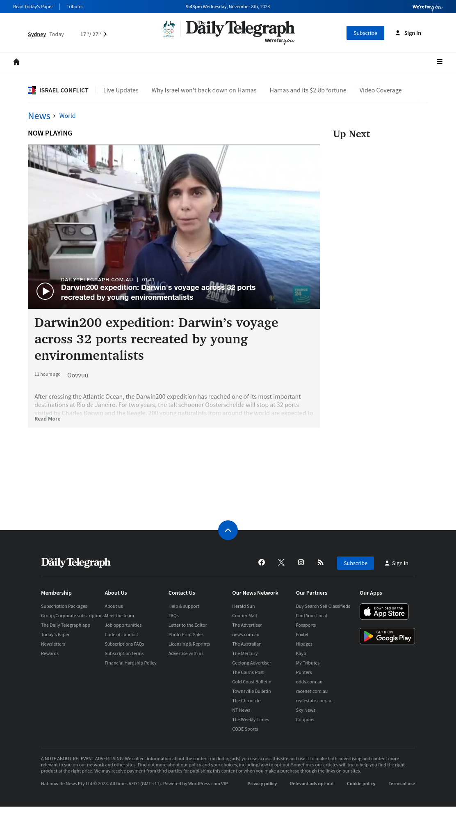Open Foxsports partner link
Viewport: 456px width, 814px height.
tap(306, 625)
